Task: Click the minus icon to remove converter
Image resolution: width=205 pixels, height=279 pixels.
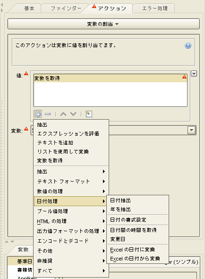Action: click(48, 114)
